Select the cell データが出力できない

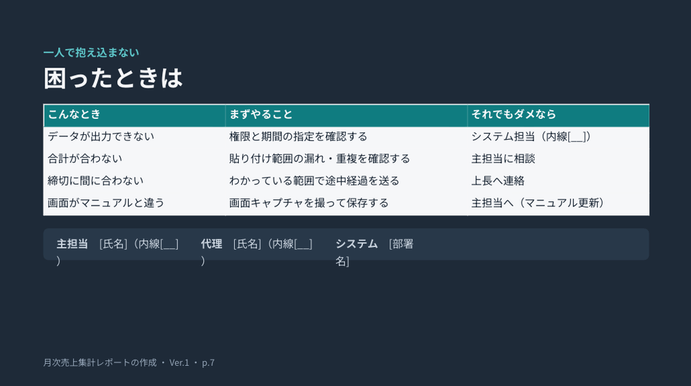tap(134, 138)
